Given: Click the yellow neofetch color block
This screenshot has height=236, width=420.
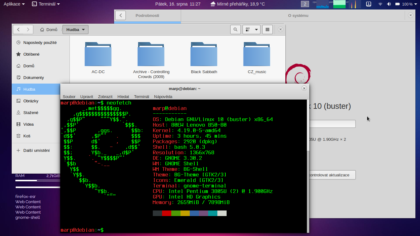Looking at the screenshot, I should [185, 213].
